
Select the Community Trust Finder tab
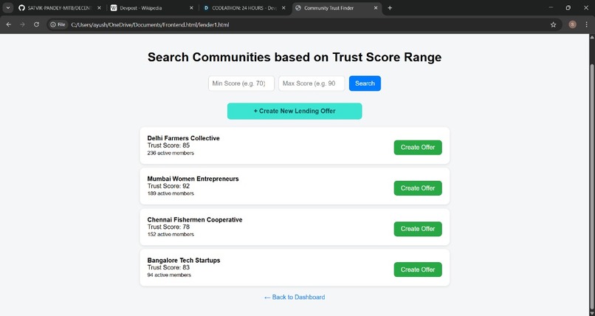(x=337, y=8)
